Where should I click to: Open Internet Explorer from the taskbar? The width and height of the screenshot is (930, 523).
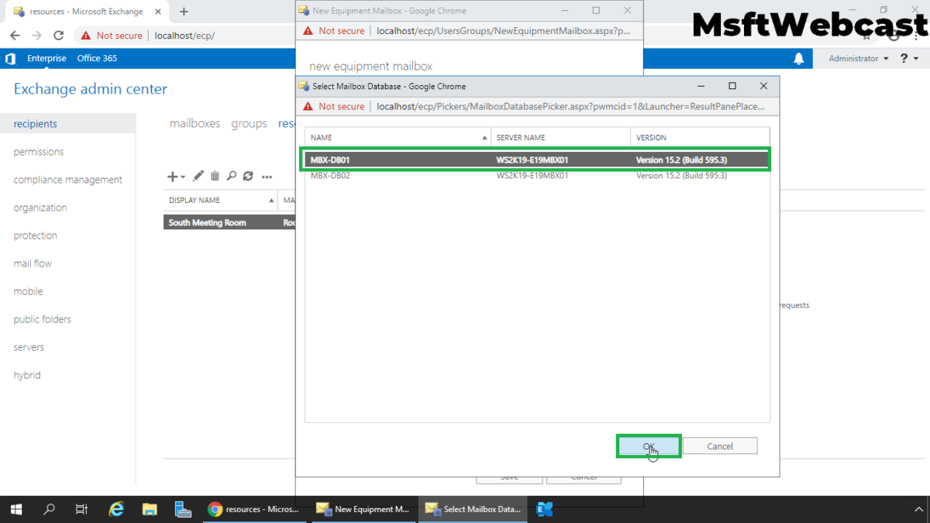[116, 509]
